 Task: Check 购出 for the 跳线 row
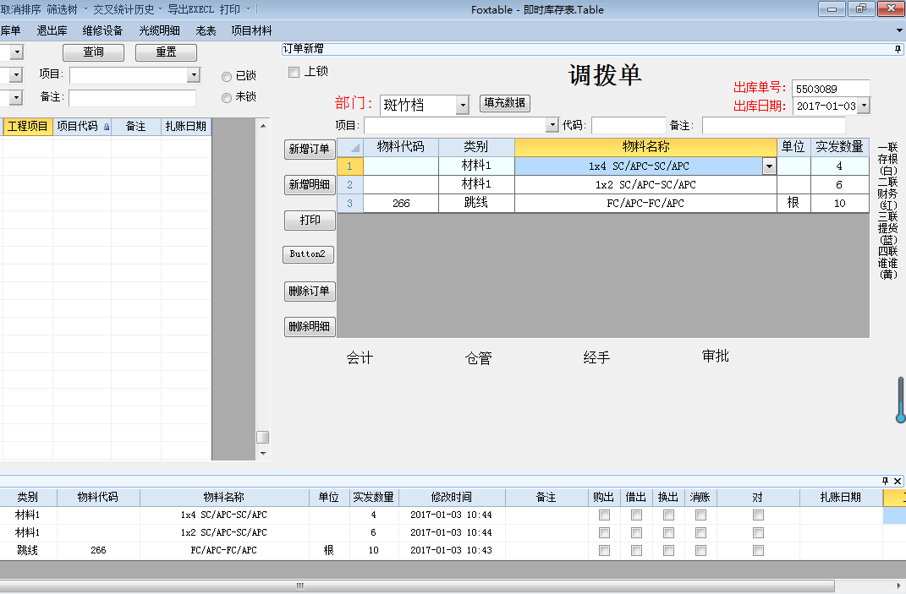click(x=604, y=550)
